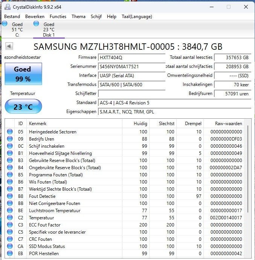Click the Transfermodus field SATA/600 | SATA/600

[x=132, y=85]
